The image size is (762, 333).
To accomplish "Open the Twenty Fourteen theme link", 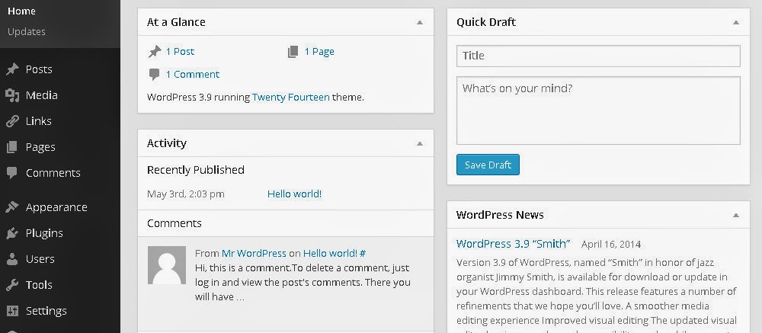I will (290, 98).
